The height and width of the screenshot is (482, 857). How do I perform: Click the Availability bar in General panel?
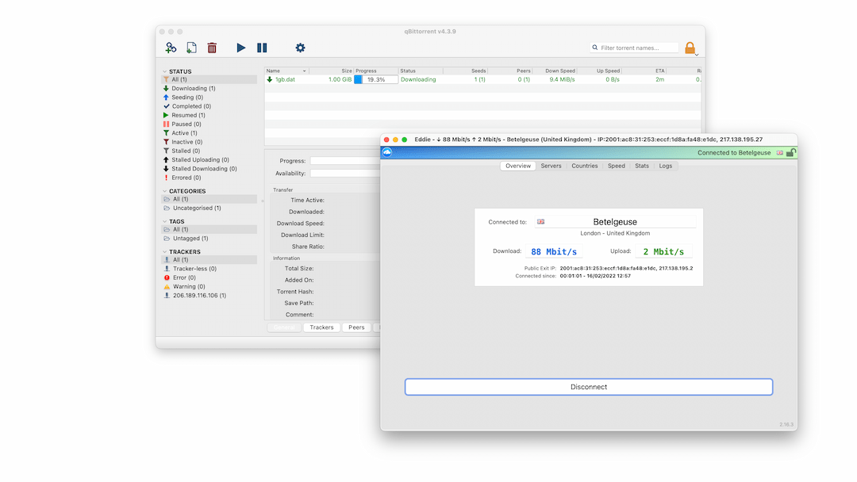pos(345,174)
